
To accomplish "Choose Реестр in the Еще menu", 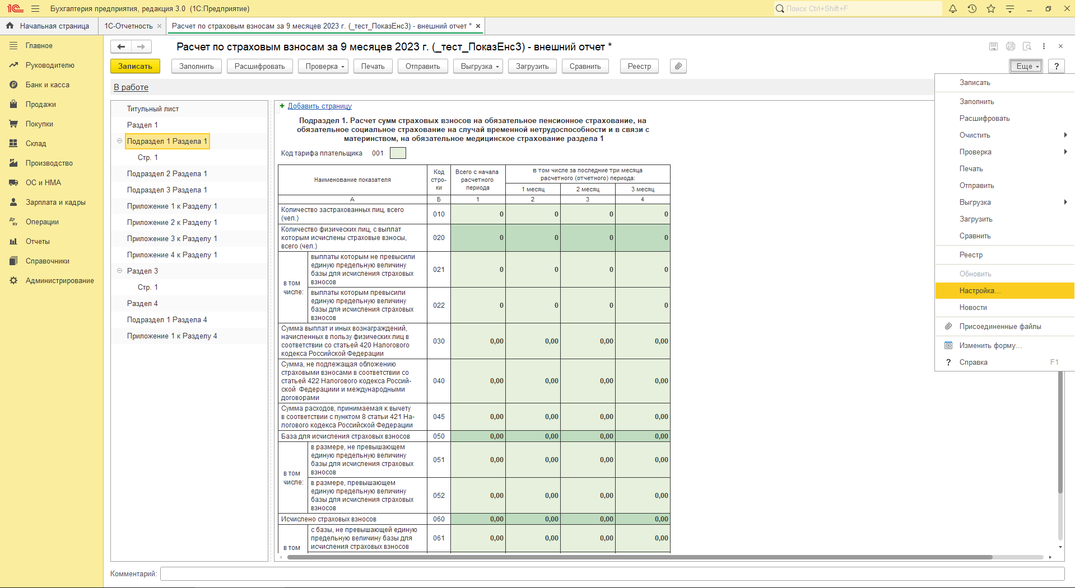I will [1005, 255].
